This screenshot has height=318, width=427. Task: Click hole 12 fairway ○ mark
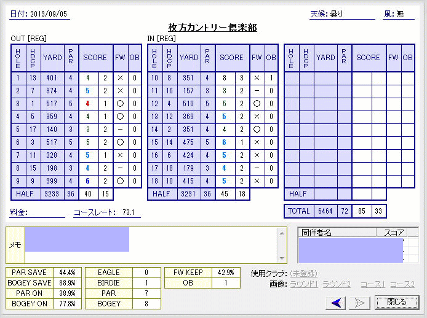[257, 104]
